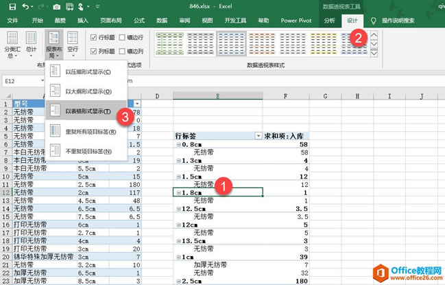Image resolution: width=445 pixels, height=285 pixels.
Task: Select column F header
Action: tap(286, 96)
